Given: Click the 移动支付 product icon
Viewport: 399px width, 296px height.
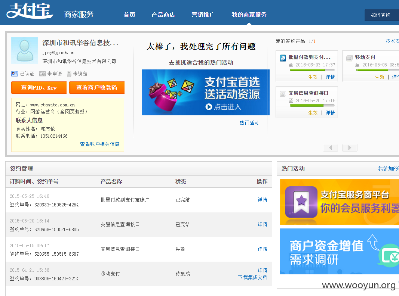Looking at the screenshot, I should coord(349,58).
